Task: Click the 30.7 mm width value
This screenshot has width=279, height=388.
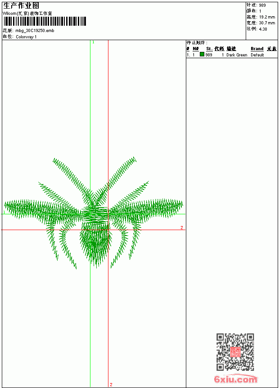Action: pos(267,23)
